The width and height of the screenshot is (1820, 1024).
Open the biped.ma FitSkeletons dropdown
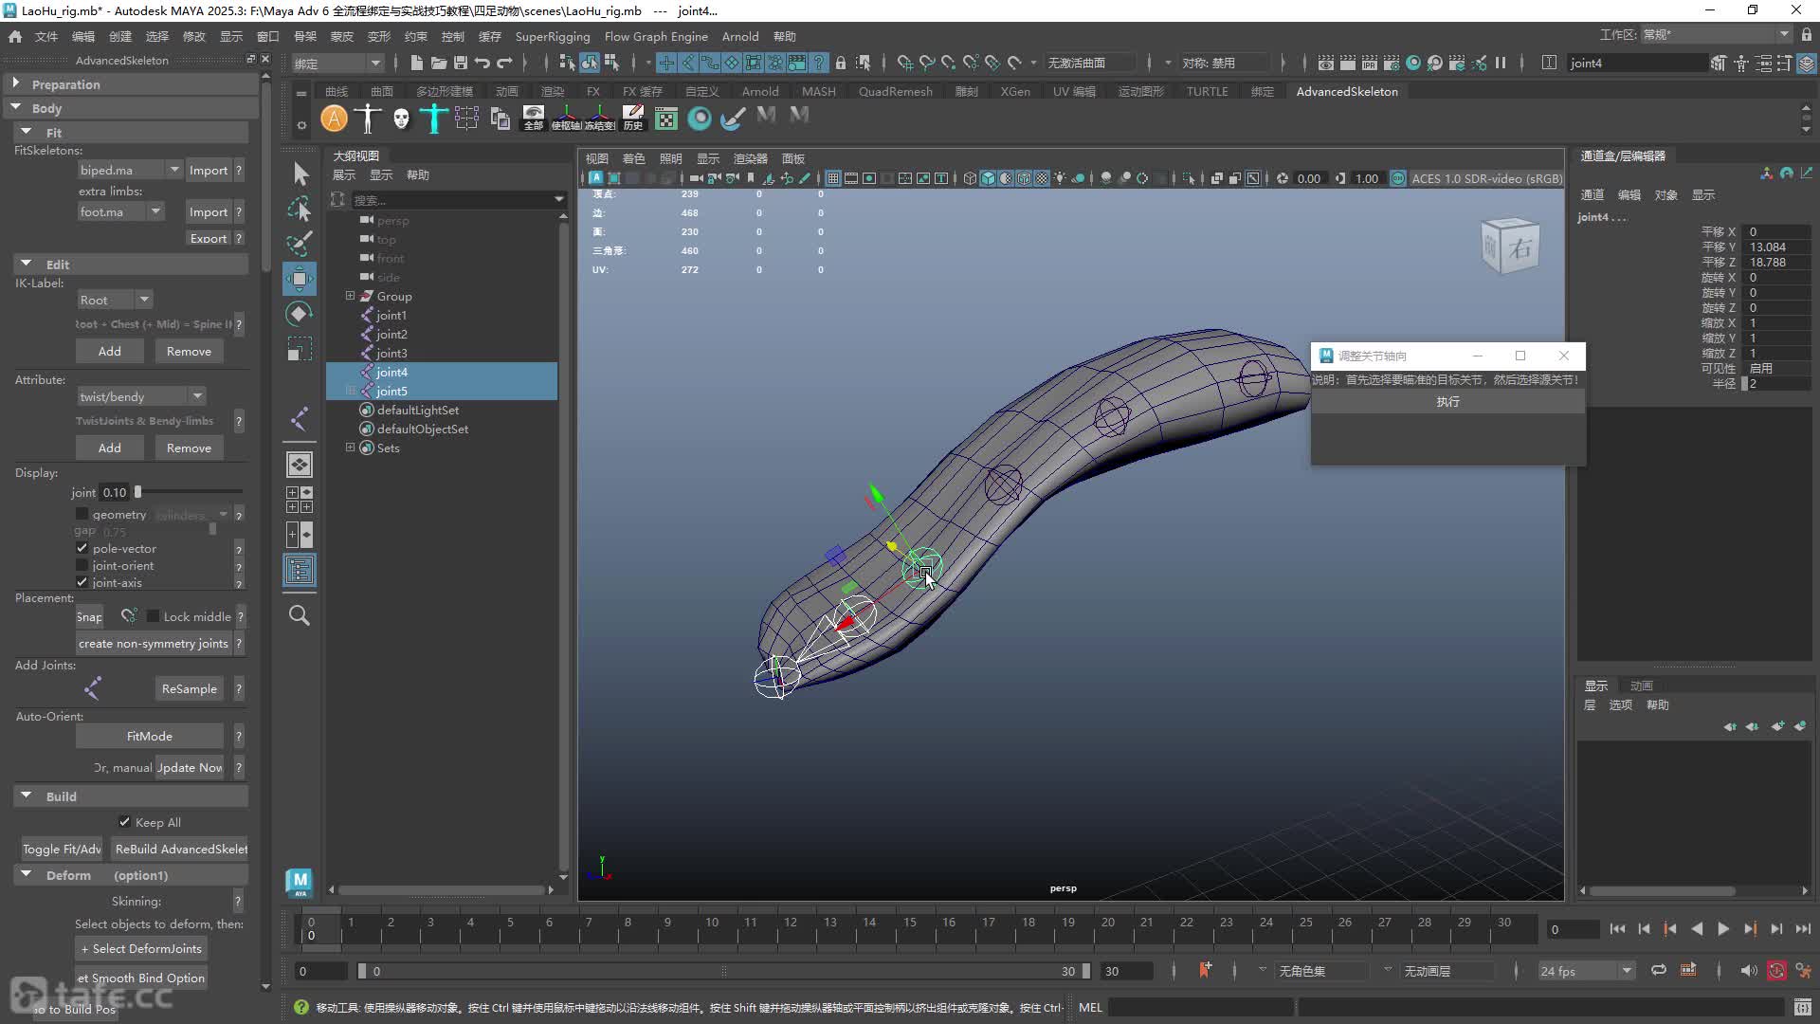pos(130,170)
